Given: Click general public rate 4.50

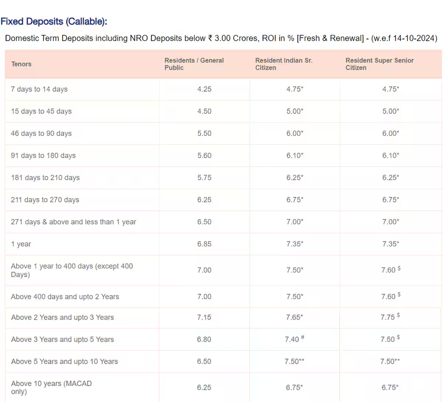Looking at the screenshot, I should click(204, 111).
